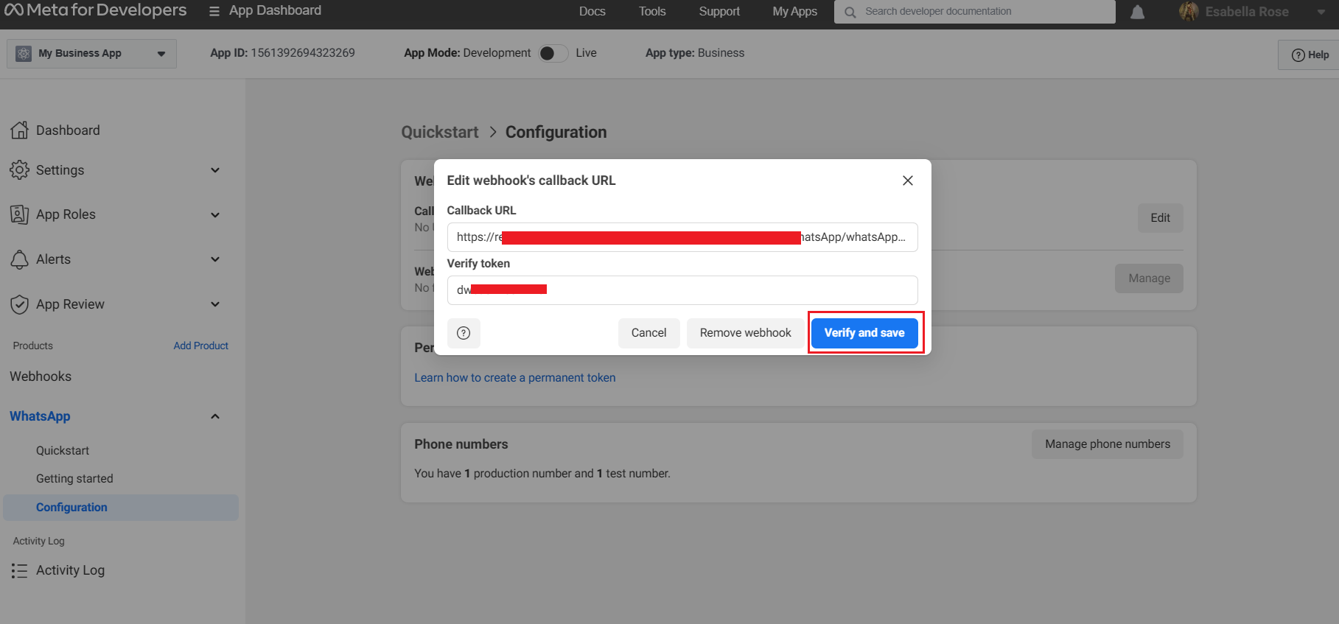
Task: Collapse the WhatsApp section chevron
Action: tap(215, 416)
